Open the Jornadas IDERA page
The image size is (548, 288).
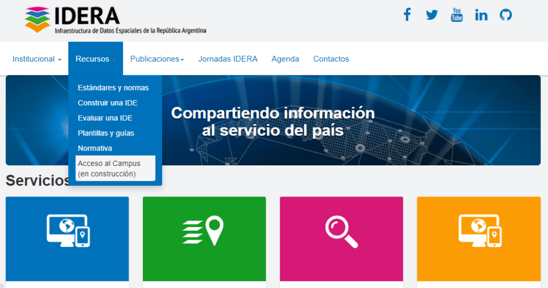(x=228, y=59)
